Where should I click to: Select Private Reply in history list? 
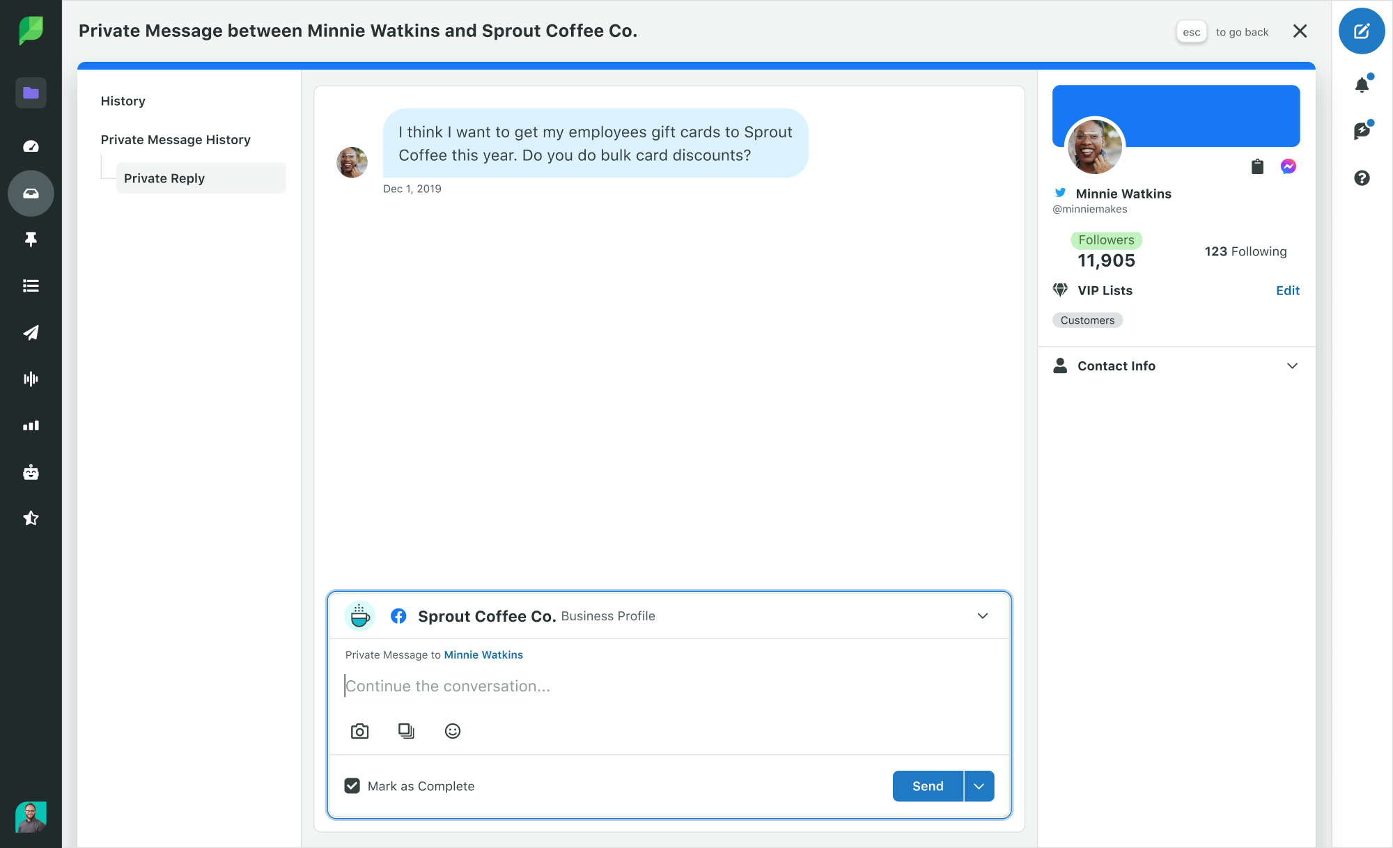164,178
